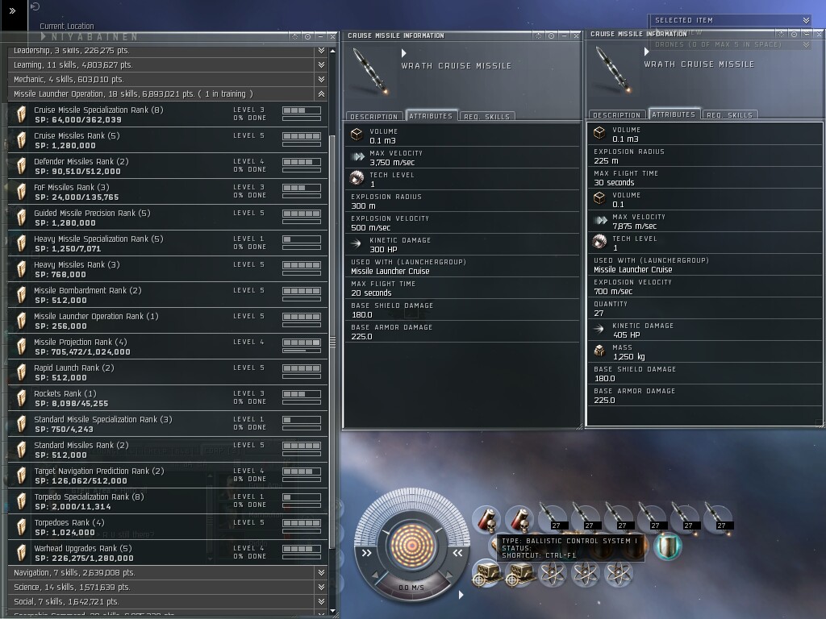This screenshot has width=826, height=619.
Task: Click Kinetic Damage icon beside 405 HP
Action: coord(599,329)
